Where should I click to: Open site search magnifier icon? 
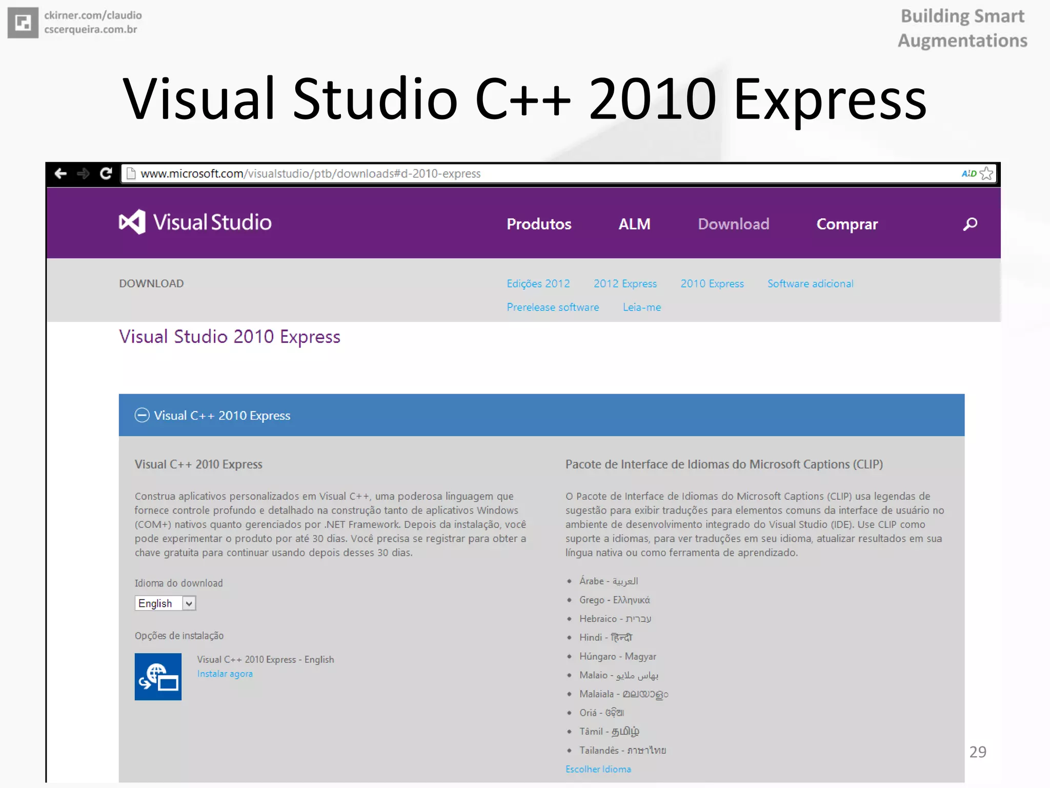pyautogui.click(x=970, y=224)
